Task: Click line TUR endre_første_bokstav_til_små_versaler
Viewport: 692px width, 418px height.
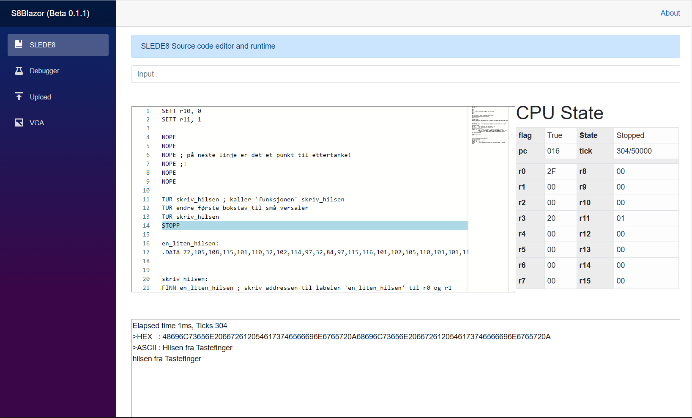Action: click(x=235, y=208)
